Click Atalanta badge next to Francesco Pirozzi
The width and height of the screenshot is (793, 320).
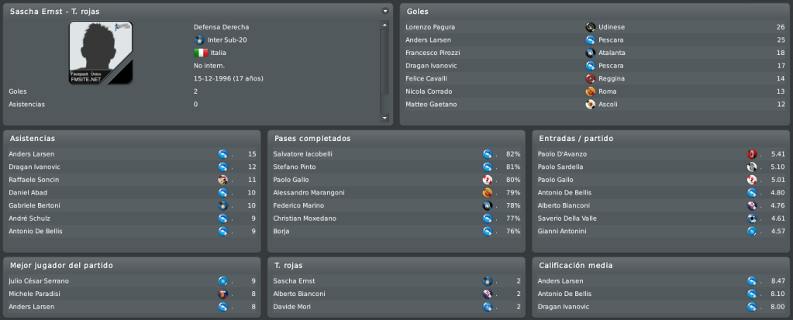[x=590, y=53]
